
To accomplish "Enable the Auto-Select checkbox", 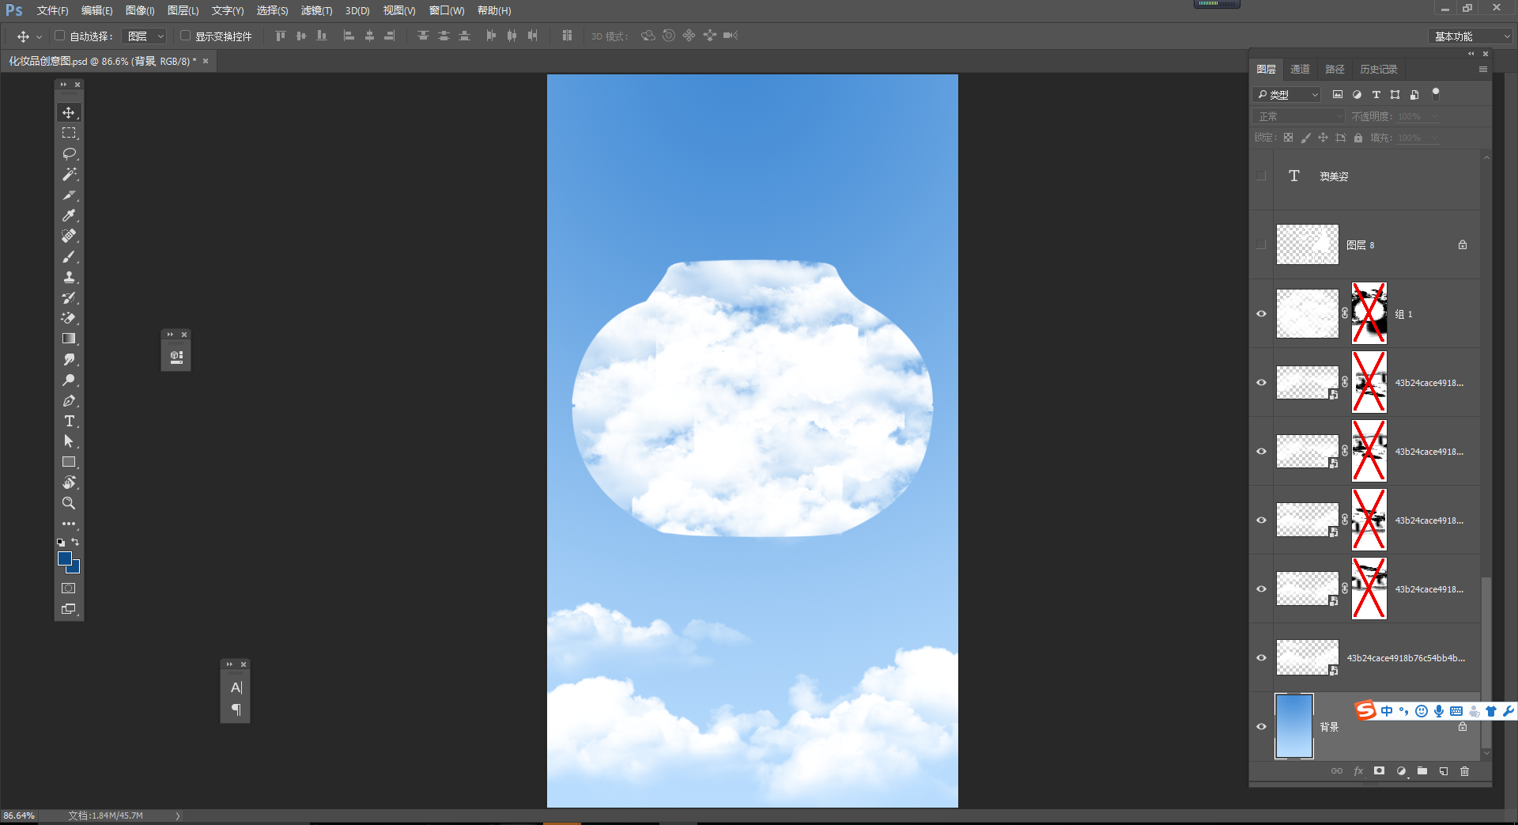I will pyautogui.click(x=59, y=36).
